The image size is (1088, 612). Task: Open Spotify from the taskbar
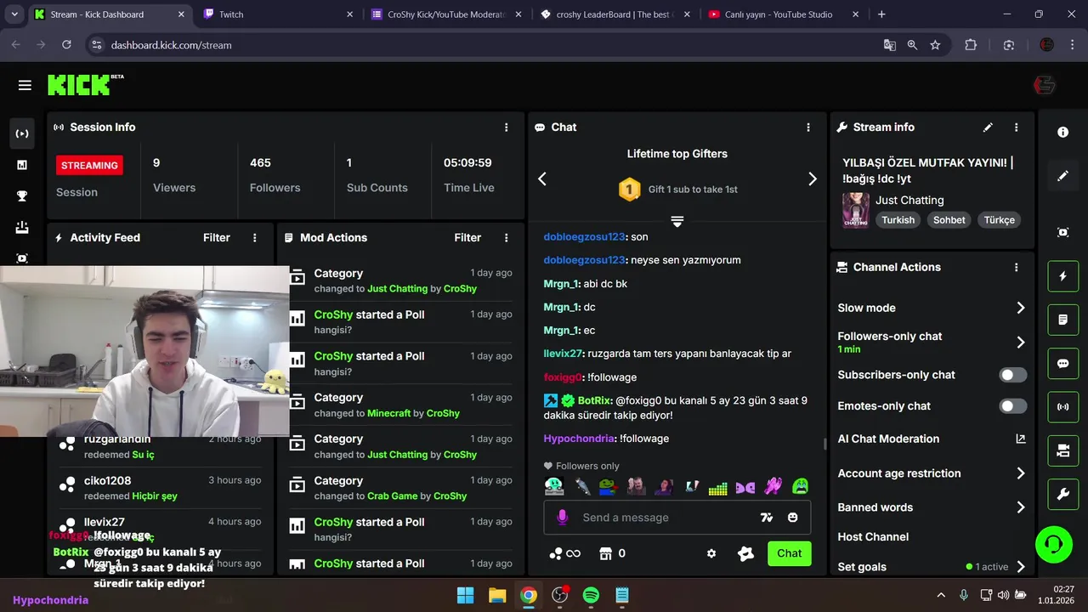tap(591, 595)
